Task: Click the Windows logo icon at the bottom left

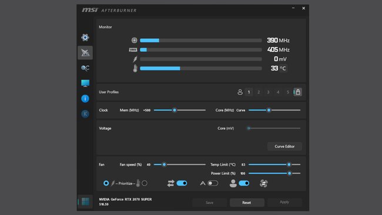Action: [85, 201]
